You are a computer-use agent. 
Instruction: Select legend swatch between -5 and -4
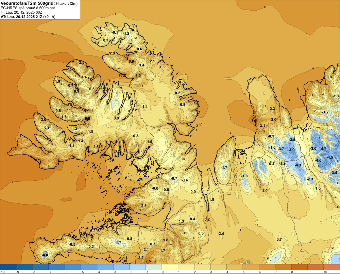pos(89,267)
